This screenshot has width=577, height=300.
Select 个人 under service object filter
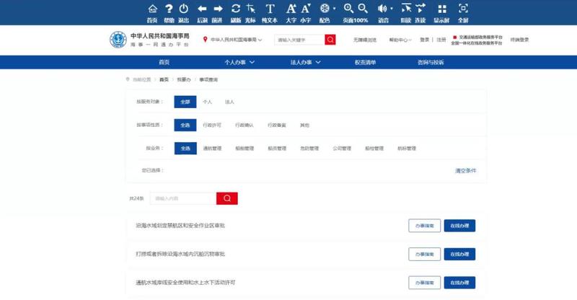[x=207, y=102]
